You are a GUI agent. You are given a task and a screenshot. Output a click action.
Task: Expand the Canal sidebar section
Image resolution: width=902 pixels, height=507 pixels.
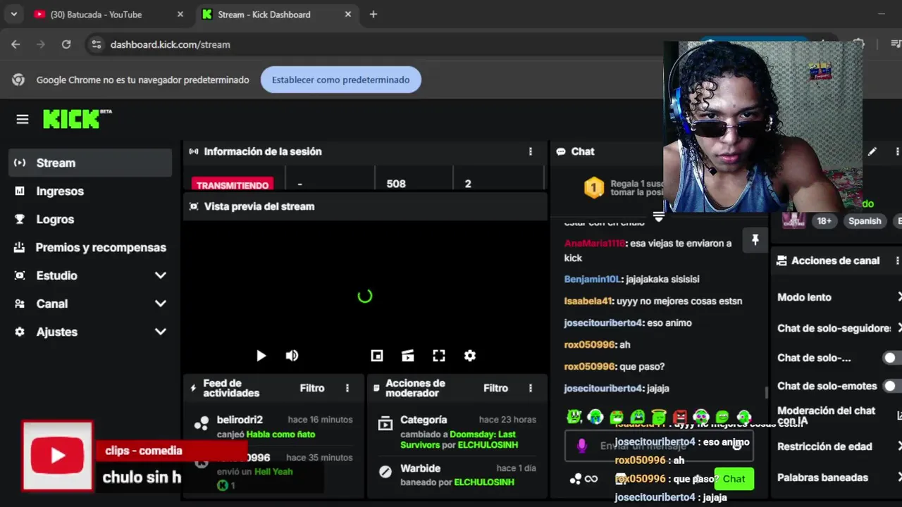pyautogui.click(x=160, y=303)
